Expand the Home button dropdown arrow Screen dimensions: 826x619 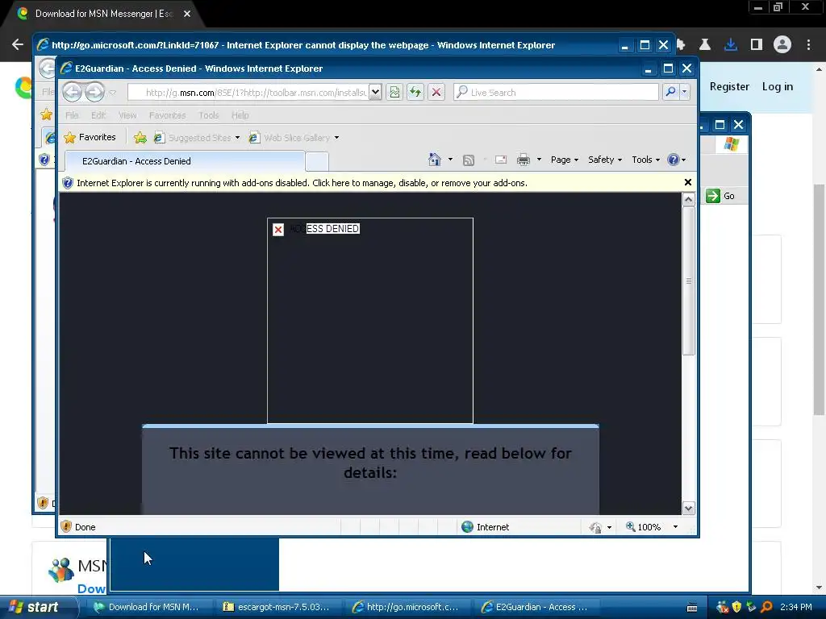(450, 160)
